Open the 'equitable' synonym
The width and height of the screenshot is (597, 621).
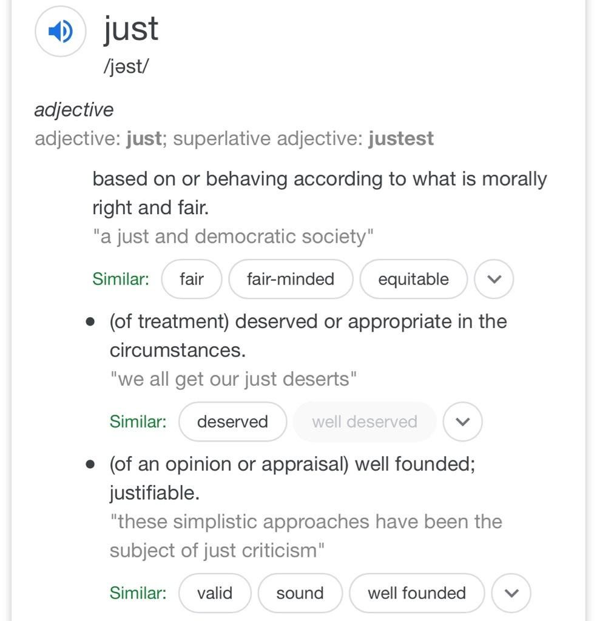[x=413, y=279]
